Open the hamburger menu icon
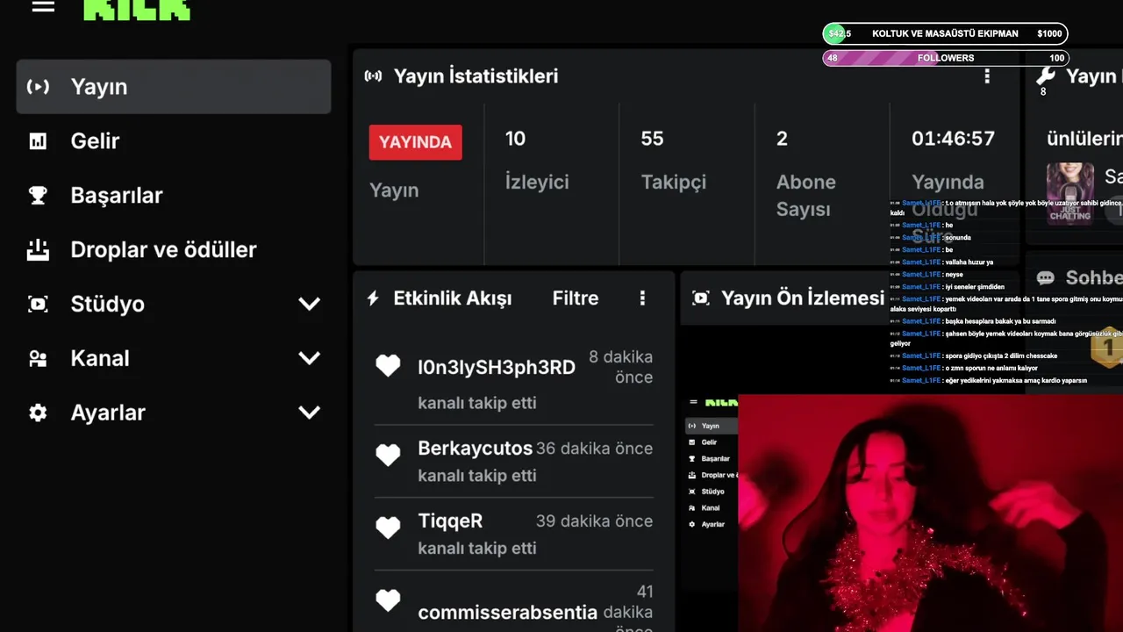This screenshot has height=632, width=1123. click(43, 6)
